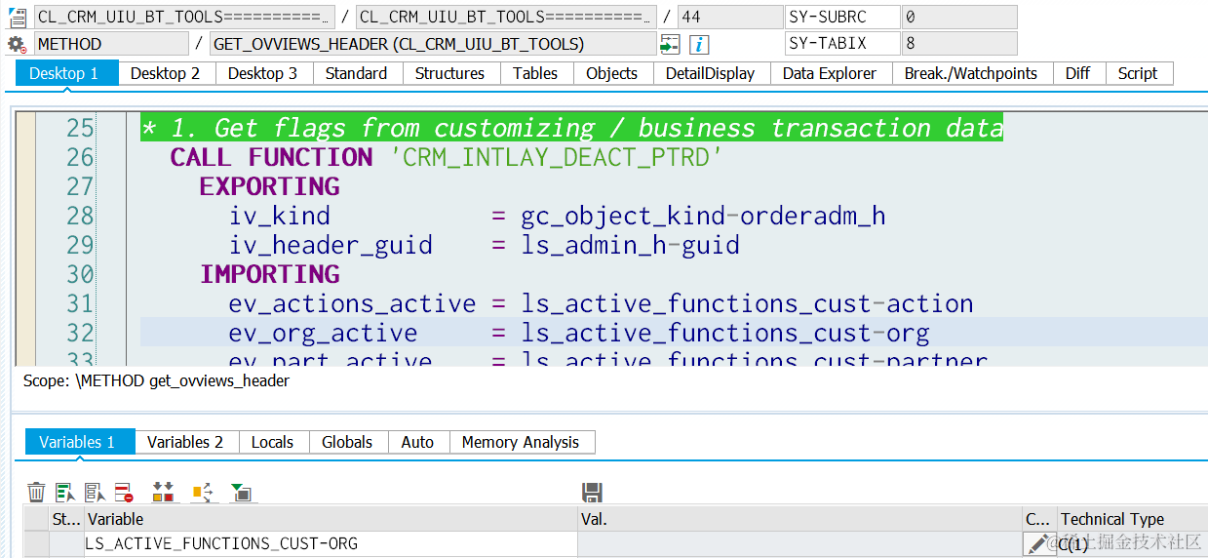The height and width of the screenshot is (558, 1208).
Task: Click code line number 25
Action: coord(80,128)
